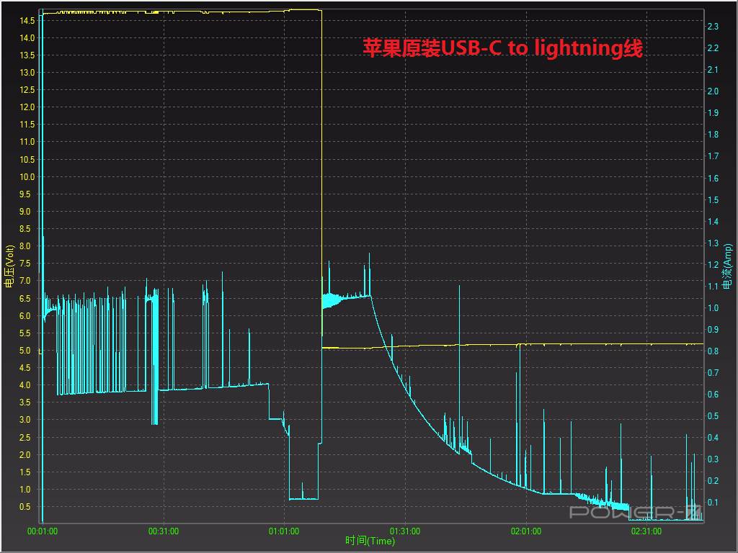Viewport: 738px width, 553px height.
Task: Click 2.0 on the left voltage axis
Action: click(25, 455)
